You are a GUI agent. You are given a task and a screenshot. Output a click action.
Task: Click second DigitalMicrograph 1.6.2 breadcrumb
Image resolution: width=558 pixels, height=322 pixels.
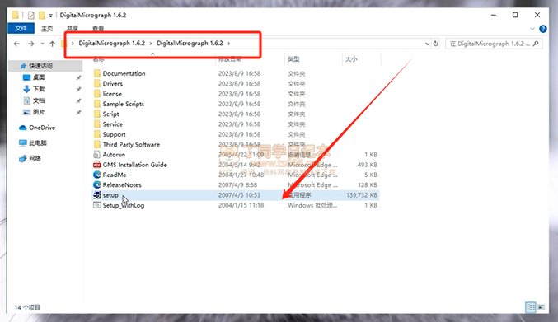tap(190, 44)
